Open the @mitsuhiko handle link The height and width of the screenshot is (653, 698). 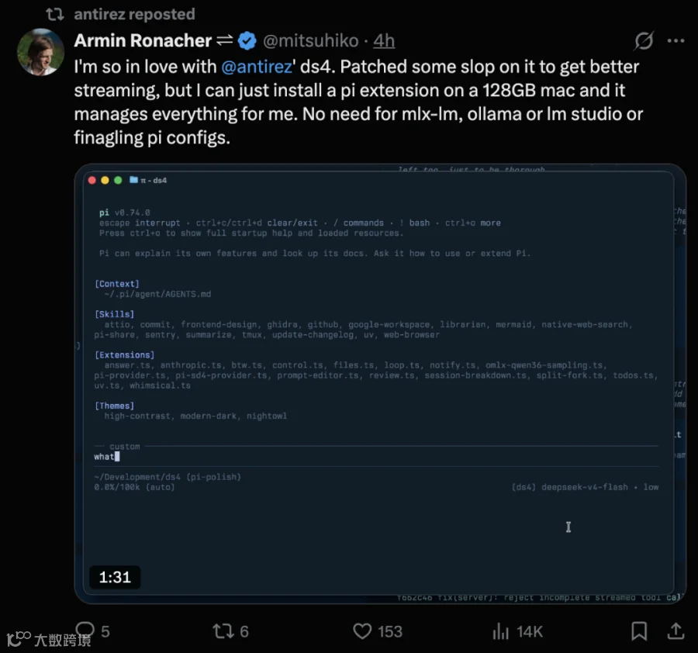(x=310, y=41)
